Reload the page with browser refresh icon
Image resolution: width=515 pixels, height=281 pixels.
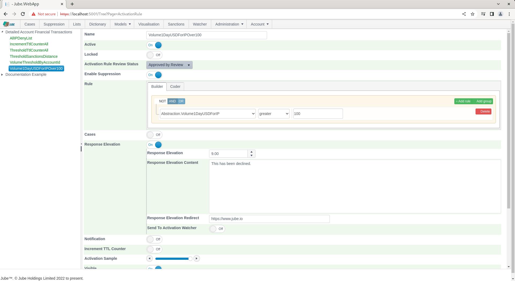(x=23, y=14)
